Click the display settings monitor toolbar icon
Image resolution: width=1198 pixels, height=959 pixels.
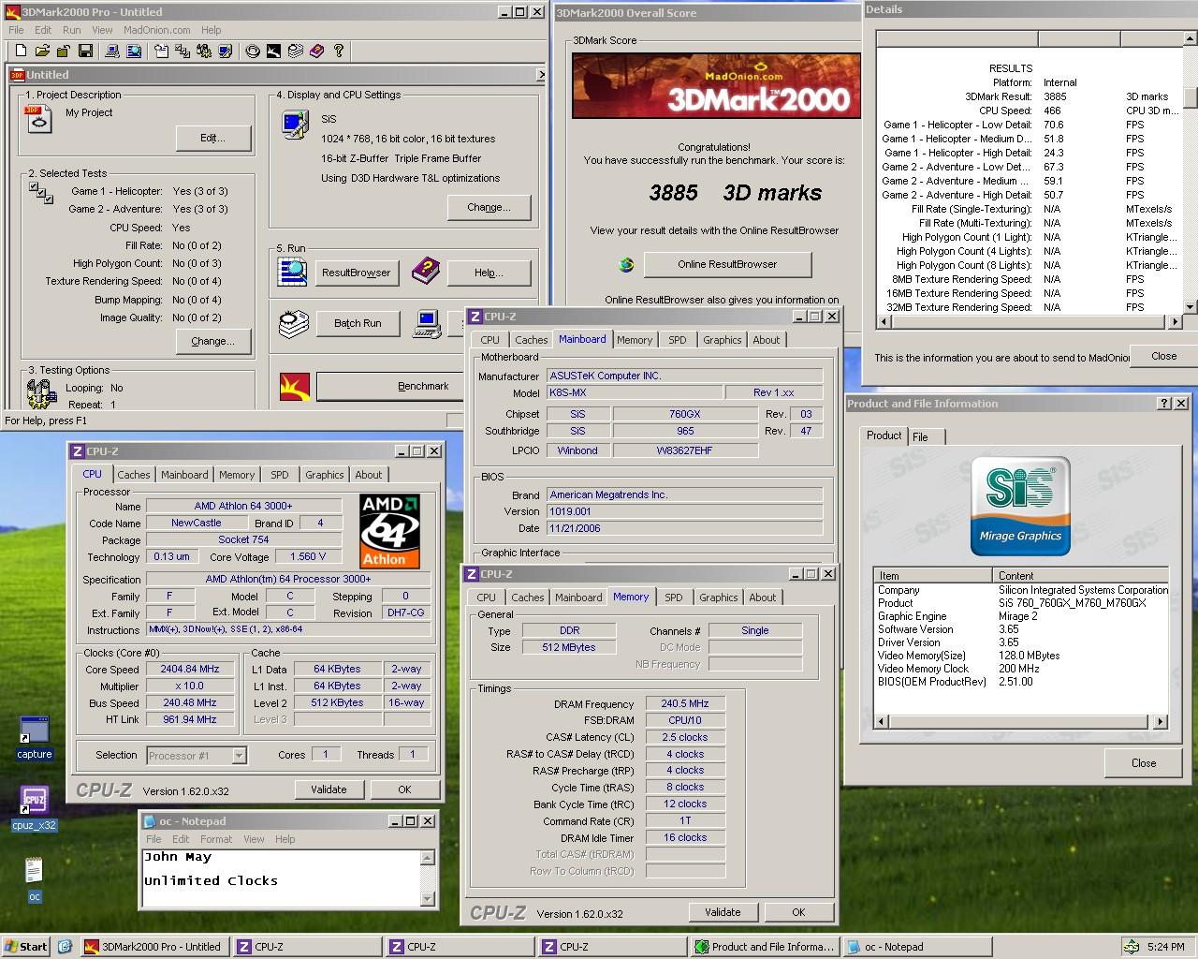pos(226,51)
